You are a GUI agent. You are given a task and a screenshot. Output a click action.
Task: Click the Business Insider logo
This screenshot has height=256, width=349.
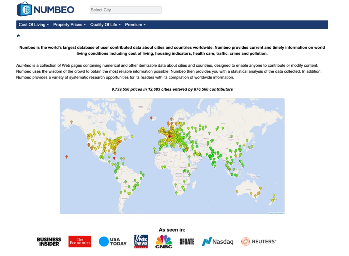(49, 241)
